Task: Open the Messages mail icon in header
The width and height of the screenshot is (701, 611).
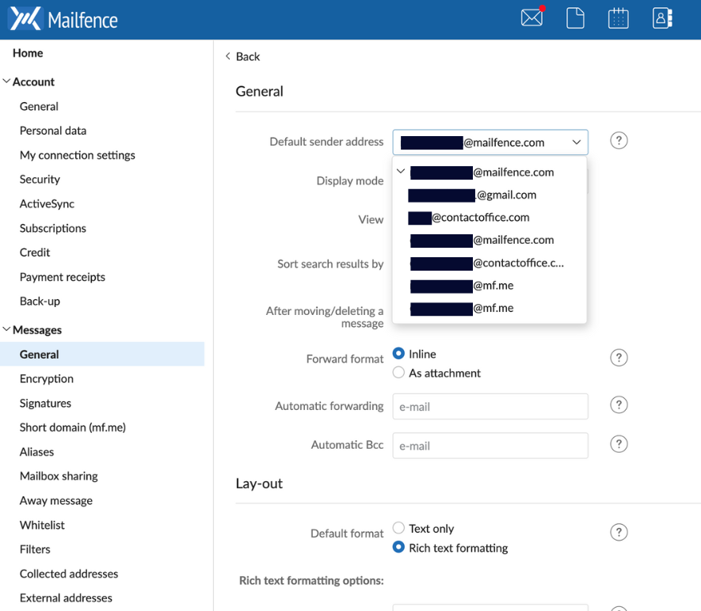Action: coord(532,18)
